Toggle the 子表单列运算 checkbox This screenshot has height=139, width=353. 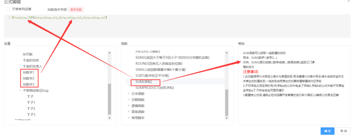click(8, 9)
